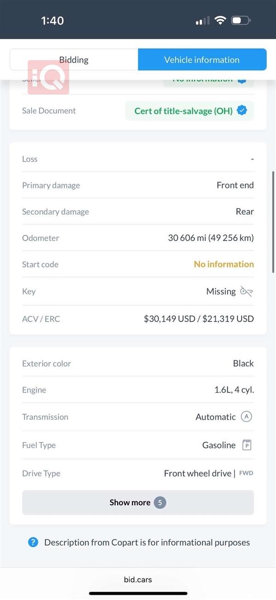Image resolution: width=276 pixels, height=600 pixels.
Task: Tap the automatic transmission A icon
Action: coord(247,417)
